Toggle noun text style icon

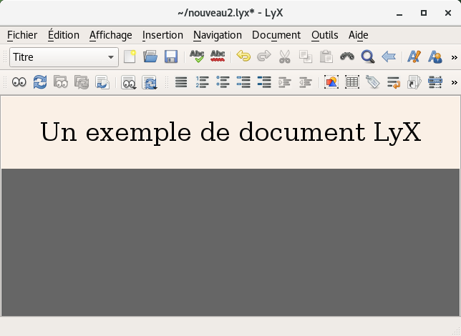(435, 56)
